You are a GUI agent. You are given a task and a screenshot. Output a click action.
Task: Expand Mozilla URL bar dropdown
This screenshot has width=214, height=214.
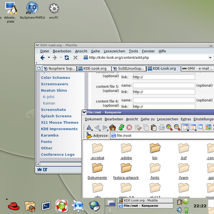coord(210,57)
